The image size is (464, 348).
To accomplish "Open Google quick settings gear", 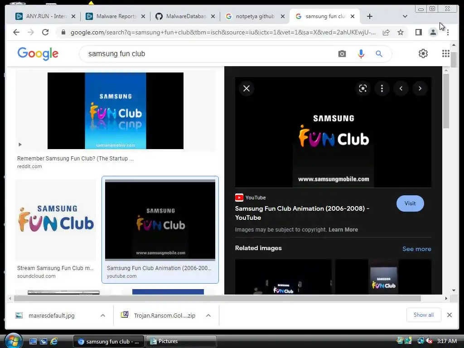I will pyautogui.click(x=423, y=53).
